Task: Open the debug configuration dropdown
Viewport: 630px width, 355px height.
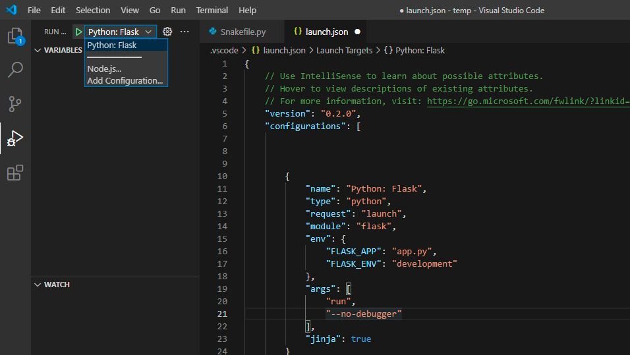Action: coord(121,32)
